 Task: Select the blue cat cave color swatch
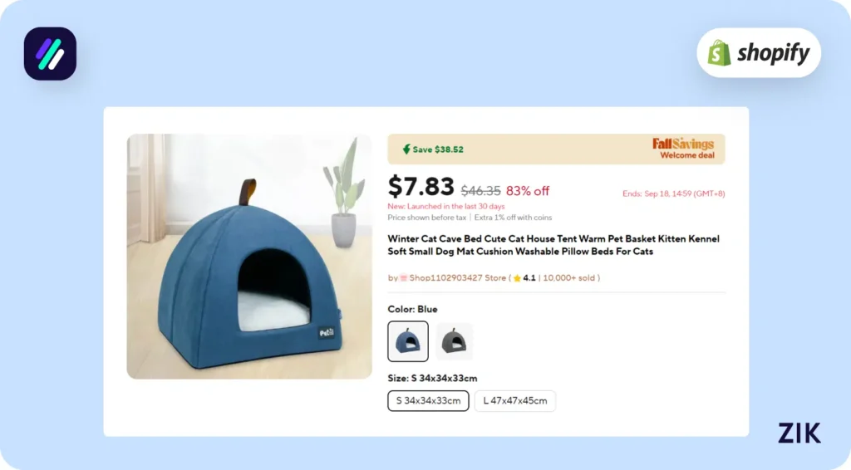(408, 341)
